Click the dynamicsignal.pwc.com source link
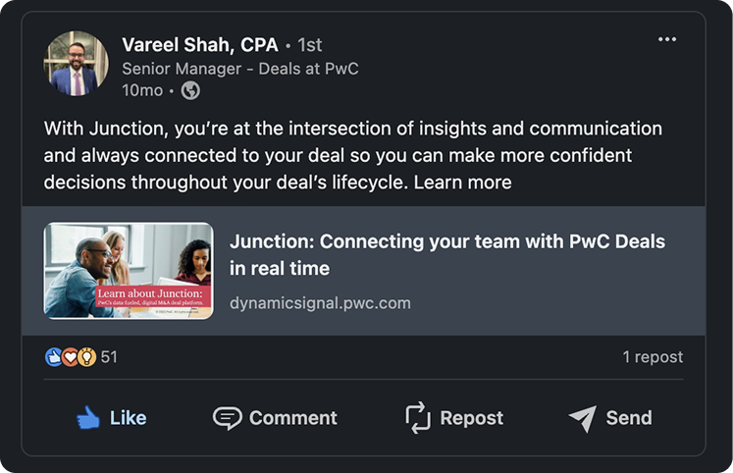The height and width of the screenshot is (473, 733). [x=320, y=303]
